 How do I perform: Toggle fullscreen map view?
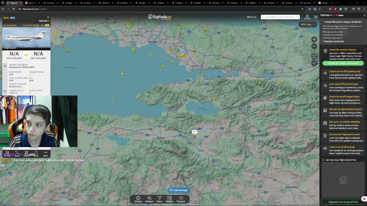[x=314, y=57]
